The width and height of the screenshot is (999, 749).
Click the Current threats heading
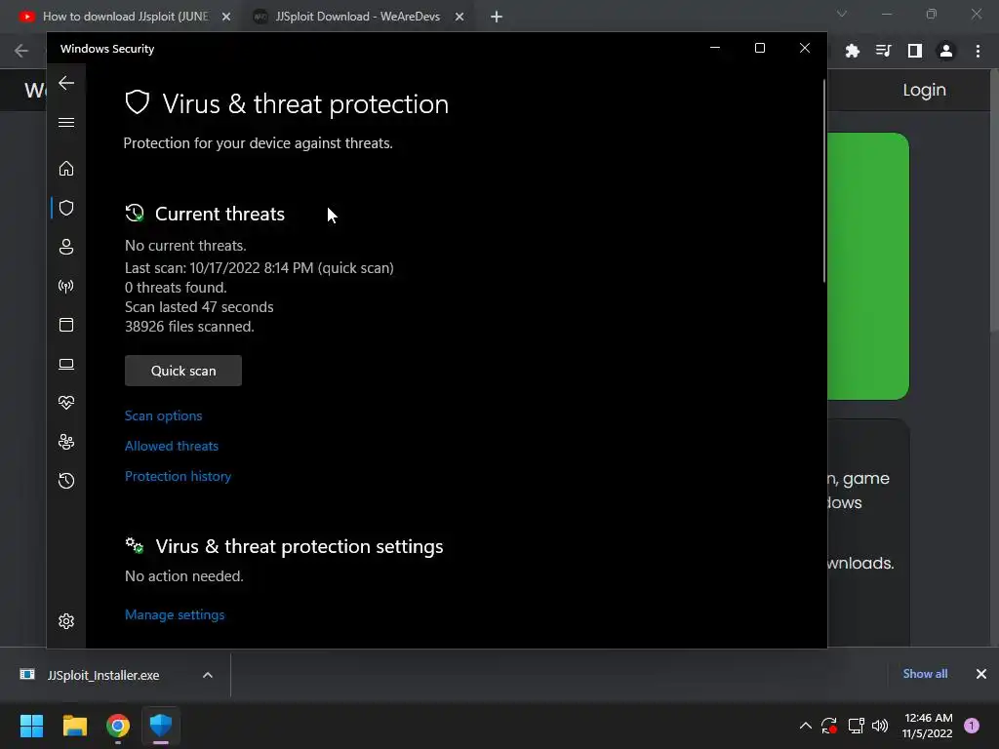pyautogui.click(x=220, y=214)
